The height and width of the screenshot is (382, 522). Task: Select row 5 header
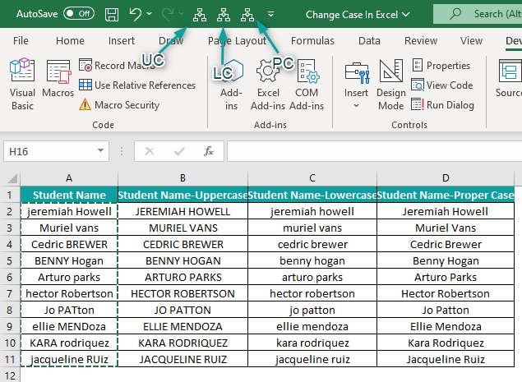[x=10, y=260]
